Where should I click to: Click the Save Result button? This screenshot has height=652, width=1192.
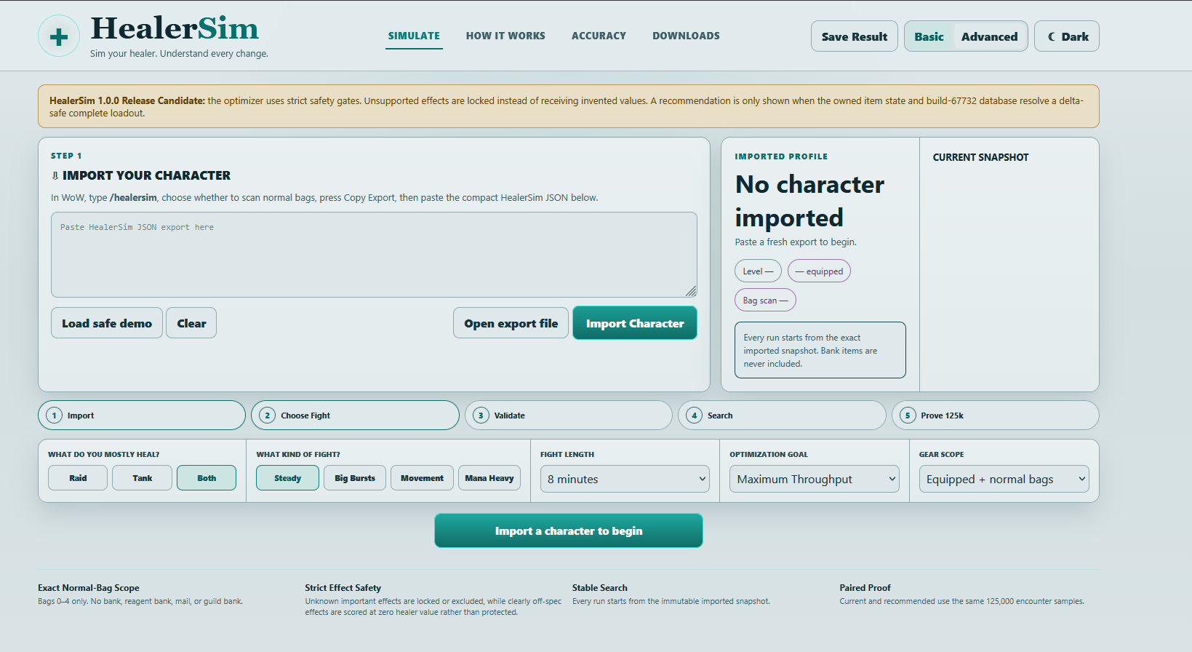[x=855, y=36]
